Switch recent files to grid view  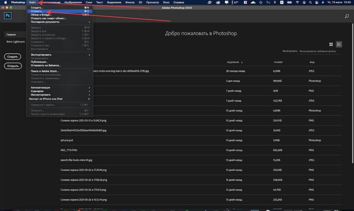pos(331,44)
